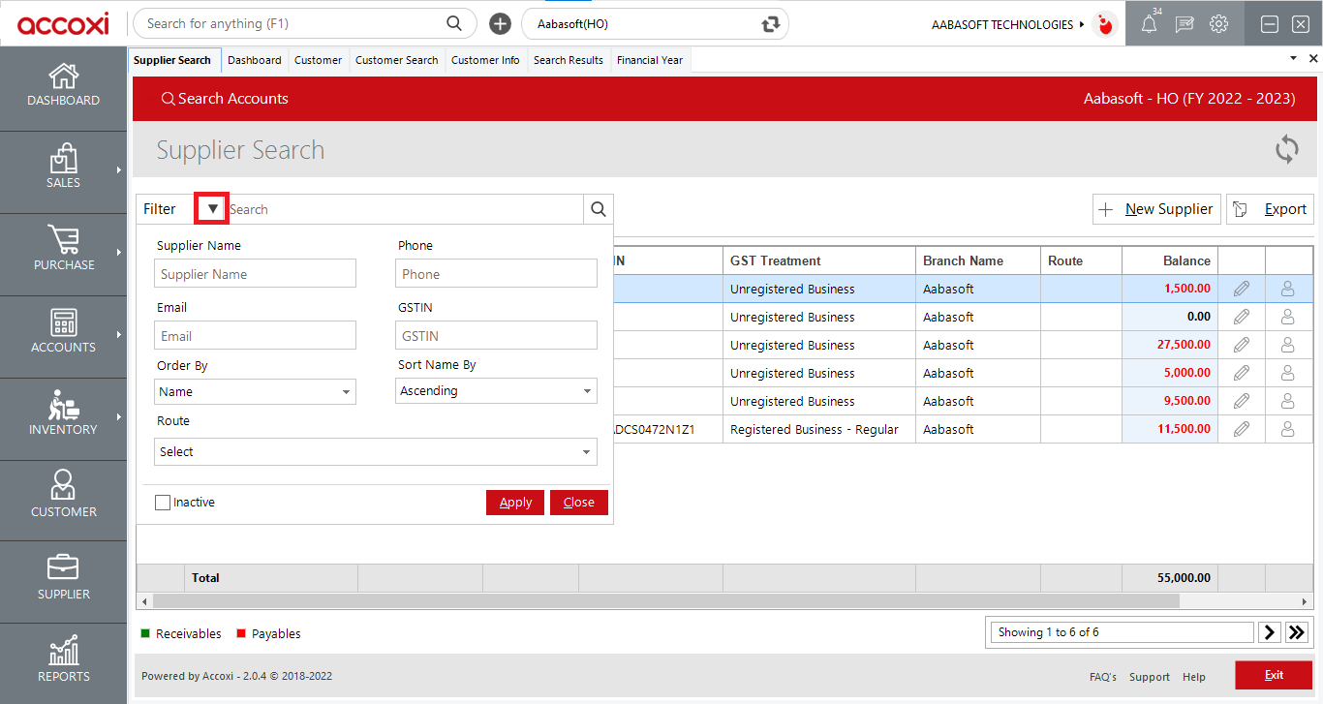Click the branch switch icon beside Aabasoft(HO)
The width and height of the screenshot is (1323, 704).
click(x=771, y=24)
